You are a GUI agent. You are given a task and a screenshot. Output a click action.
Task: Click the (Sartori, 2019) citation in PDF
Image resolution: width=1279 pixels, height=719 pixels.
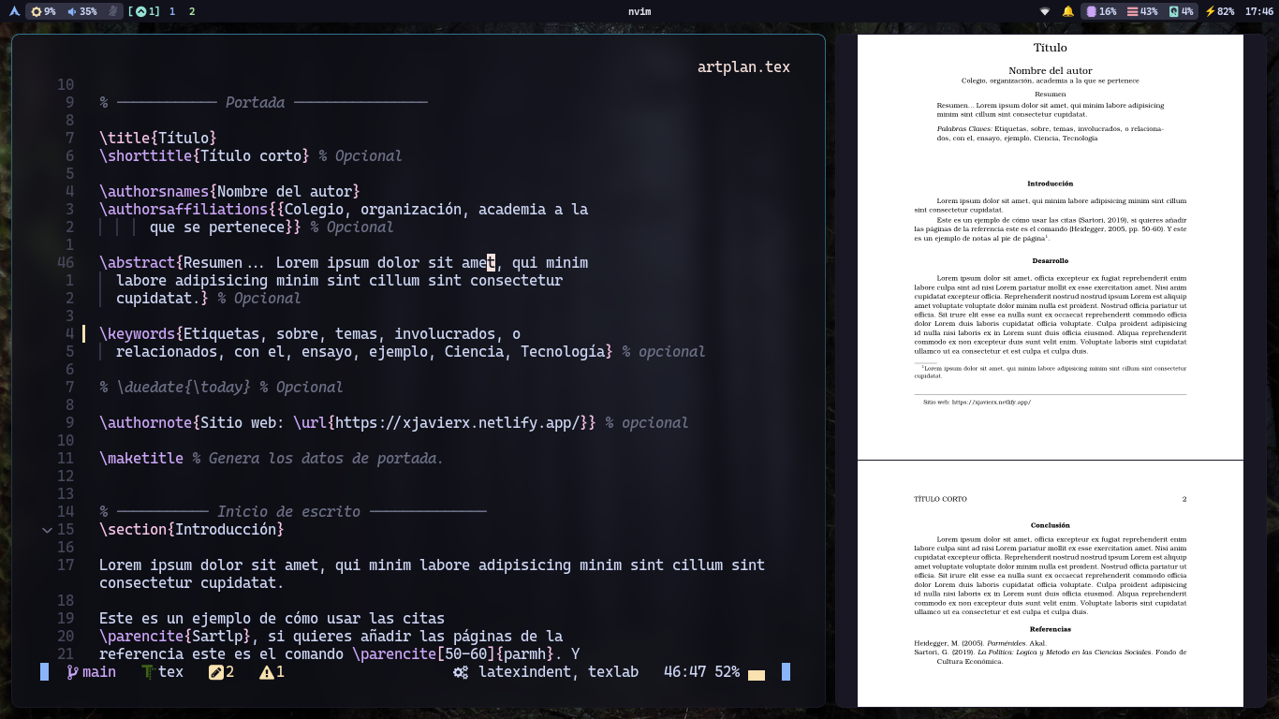tap(1102, 220)
